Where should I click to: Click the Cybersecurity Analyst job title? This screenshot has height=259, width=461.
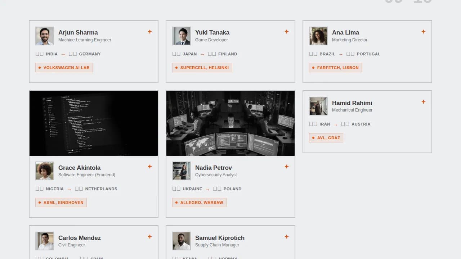coord(216,175)
